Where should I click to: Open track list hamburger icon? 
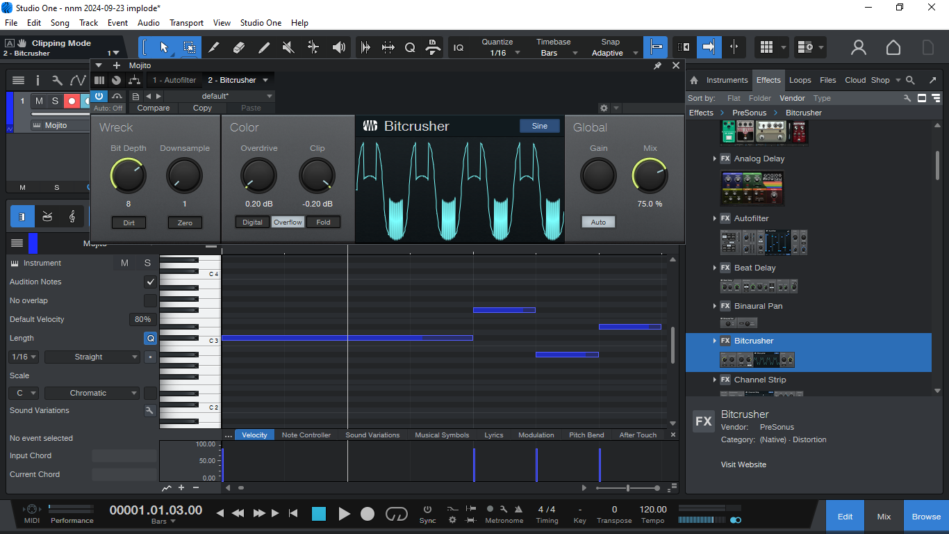pos(18,81)
